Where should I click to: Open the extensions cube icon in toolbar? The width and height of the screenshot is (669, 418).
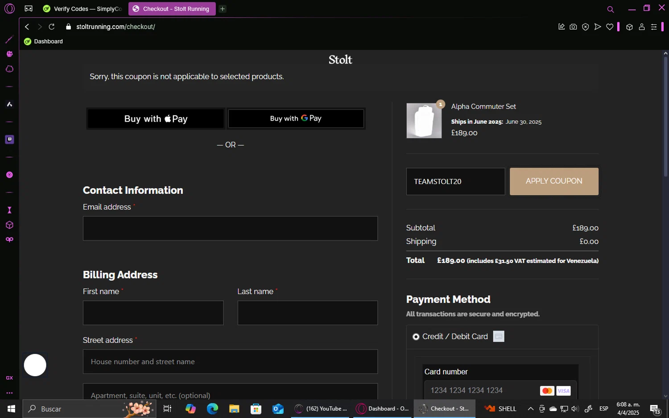click(629, 27)
